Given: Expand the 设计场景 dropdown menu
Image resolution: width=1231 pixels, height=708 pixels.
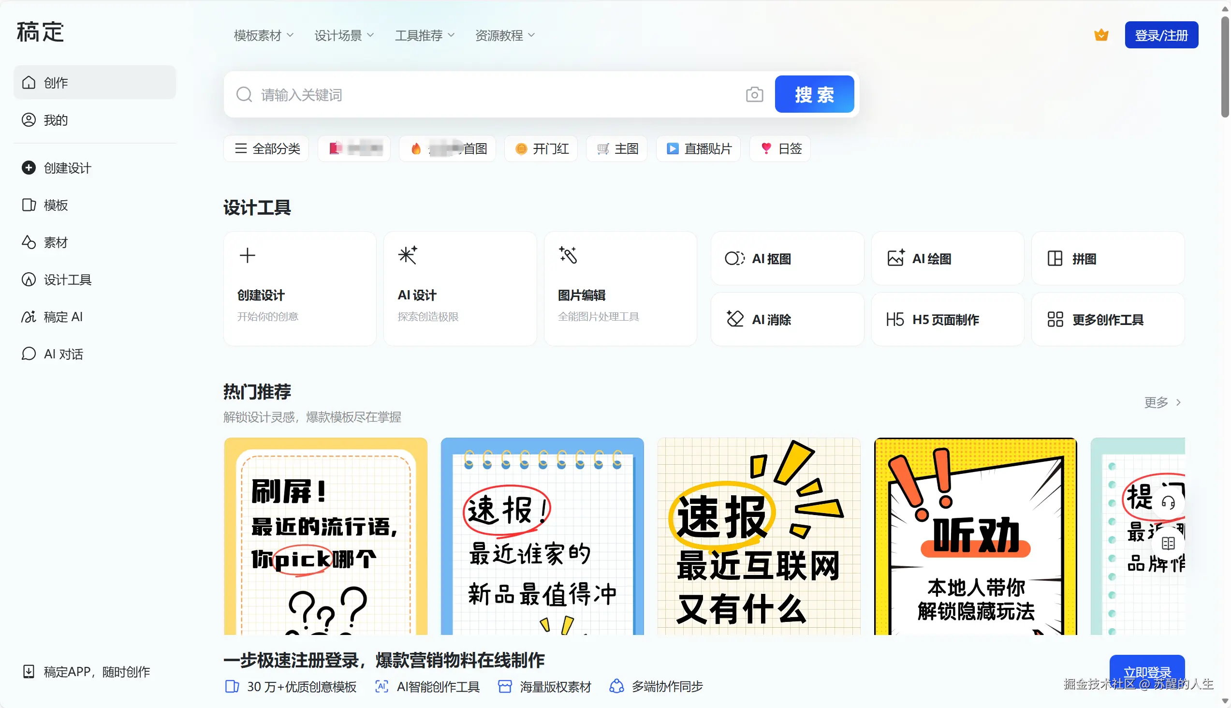Looking at the screenshot, I should (344, 35).
